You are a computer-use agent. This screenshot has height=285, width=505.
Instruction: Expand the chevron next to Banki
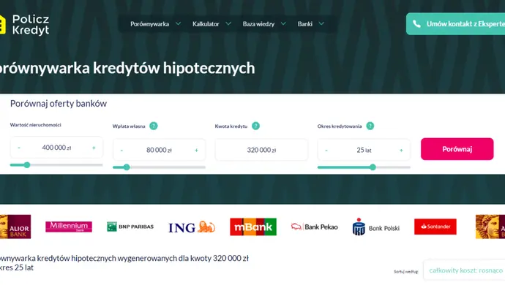click(x=321, y=23)
